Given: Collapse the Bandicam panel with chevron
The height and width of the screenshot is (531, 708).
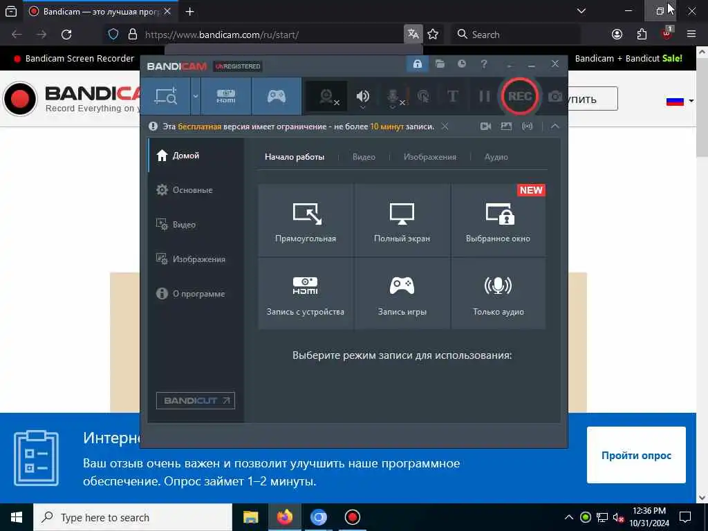Looking at the screenshot, I should pos(555,127).
